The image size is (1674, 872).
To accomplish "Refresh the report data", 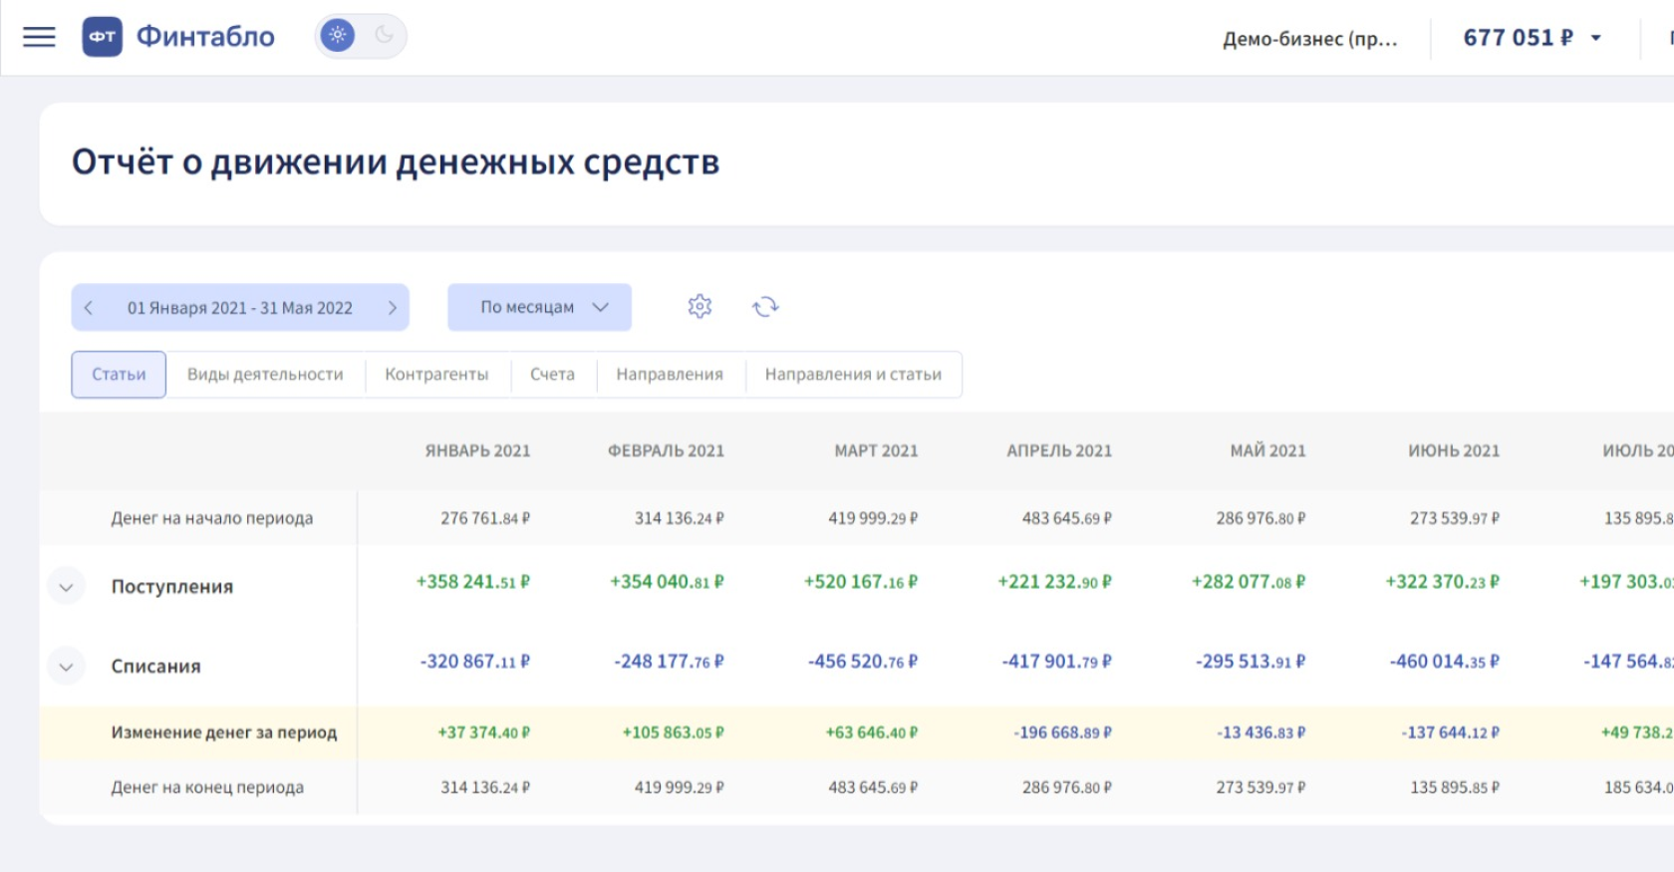I will pos(765,307).
